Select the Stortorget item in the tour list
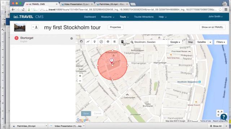 (x=43, y=39)
